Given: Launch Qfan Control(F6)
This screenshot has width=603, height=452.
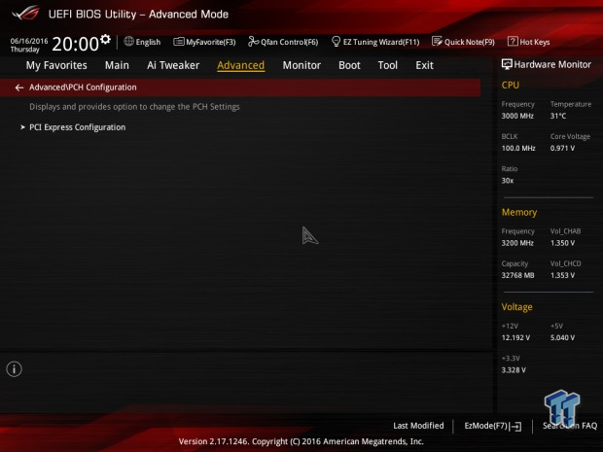Looking at the screenshot, I should point(289,42).
